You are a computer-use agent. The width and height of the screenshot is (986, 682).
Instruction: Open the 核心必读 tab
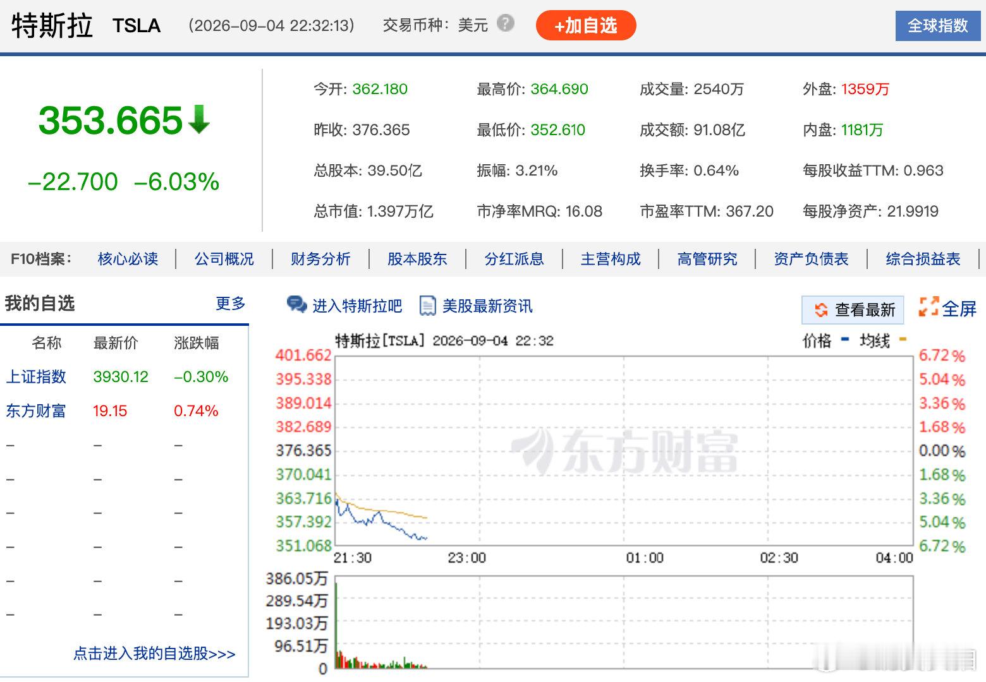(x=128, y=259)
